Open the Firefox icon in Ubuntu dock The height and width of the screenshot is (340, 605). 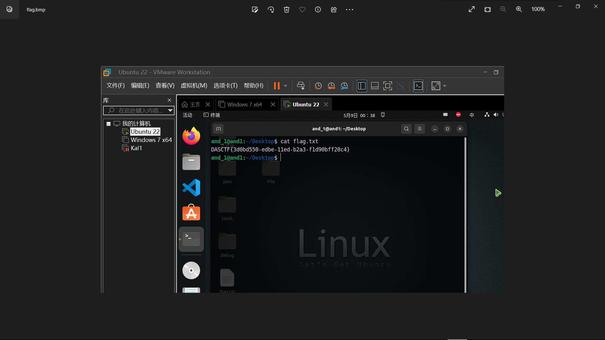tap(191, 136)
